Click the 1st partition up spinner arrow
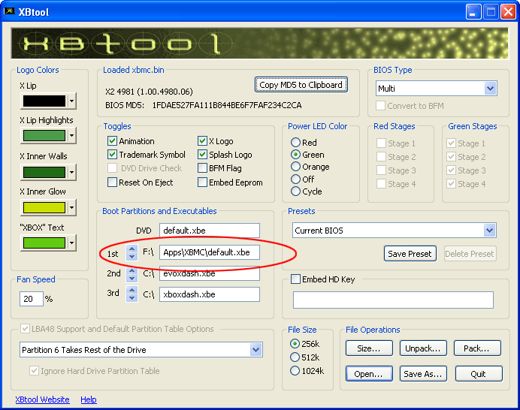Image resolution: width=520 pixels, height=410 pixels. (132, 249)
